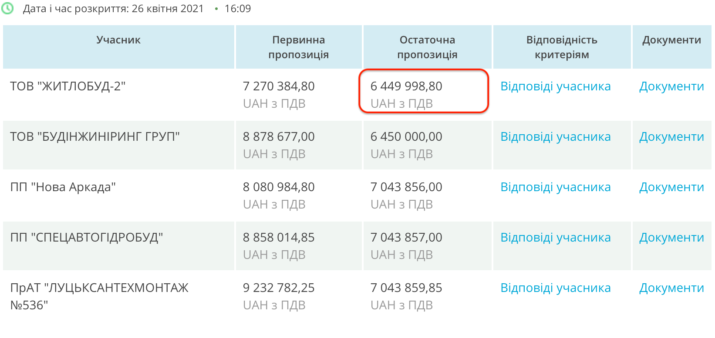715x338 pixels.
Task: Click the initial bid 9 232 782,25
Action: 279,288
